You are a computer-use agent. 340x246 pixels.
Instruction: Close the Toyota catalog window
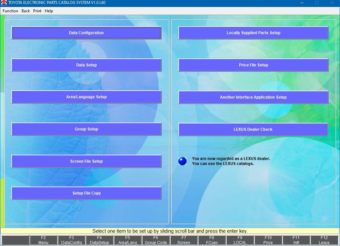click(332, 3)
